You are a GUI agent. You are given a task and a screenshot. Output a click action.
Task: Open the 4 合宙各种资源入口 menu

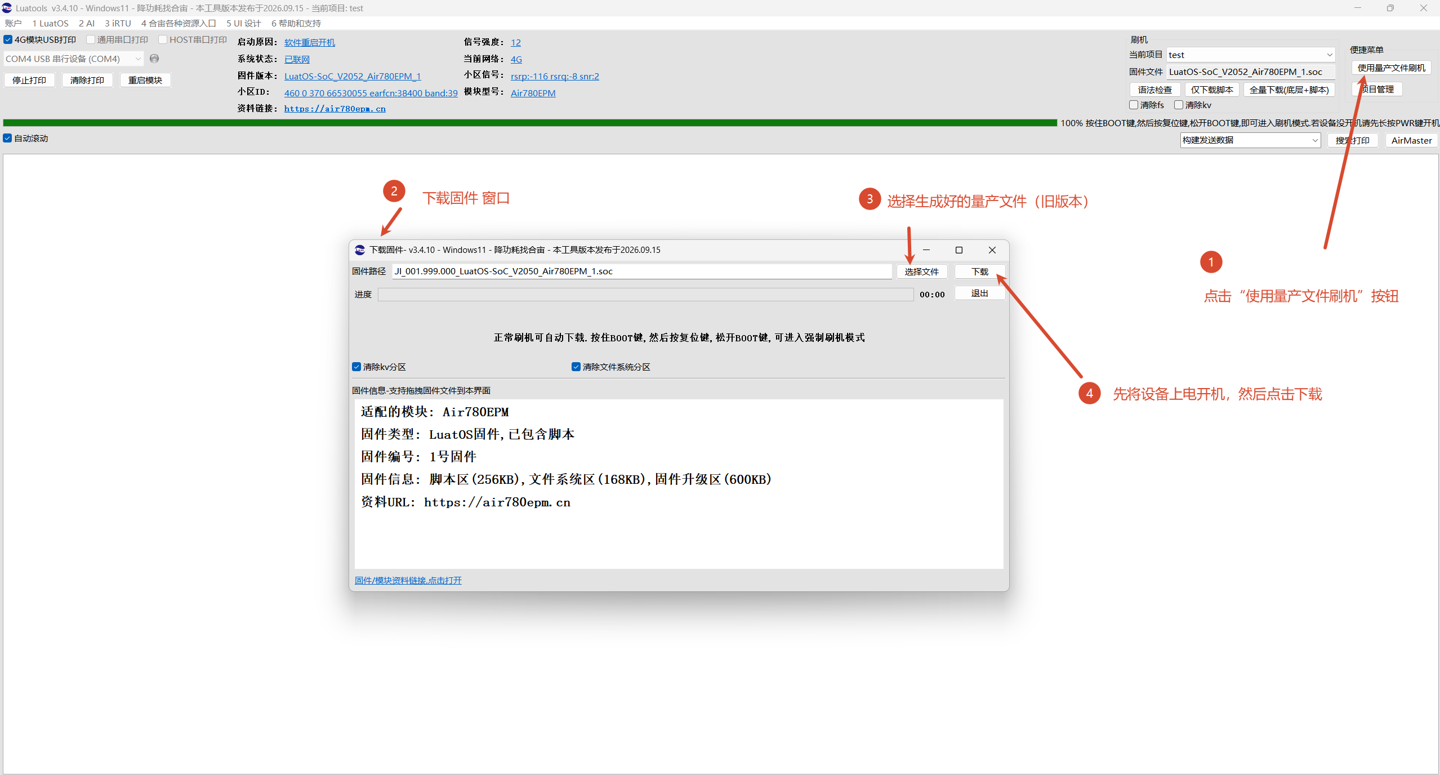179,23
